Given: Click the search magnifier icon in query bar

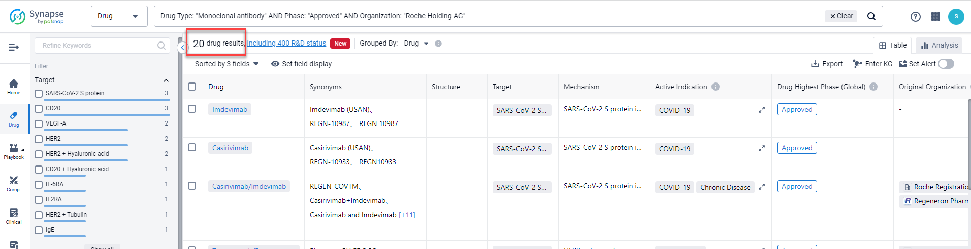Looking at the screenshot, I should [871, 16].
